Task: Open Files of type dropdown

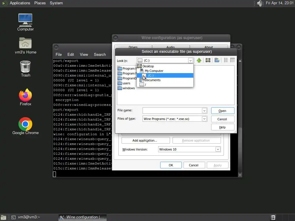Action: click(x=204, y=119)
